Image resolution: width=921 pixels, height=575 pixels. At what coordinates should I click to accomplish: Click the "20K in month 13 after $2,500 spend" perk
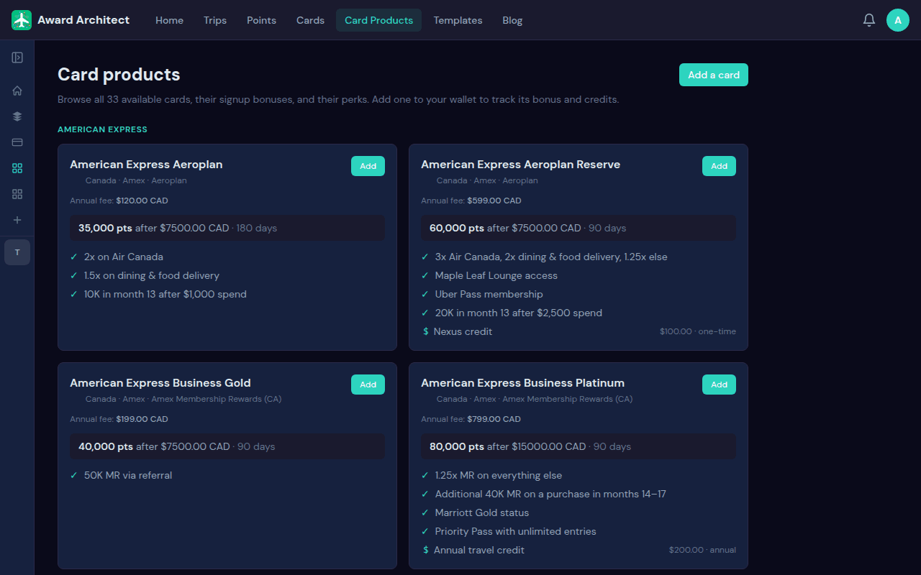click(x=519, y=313)
